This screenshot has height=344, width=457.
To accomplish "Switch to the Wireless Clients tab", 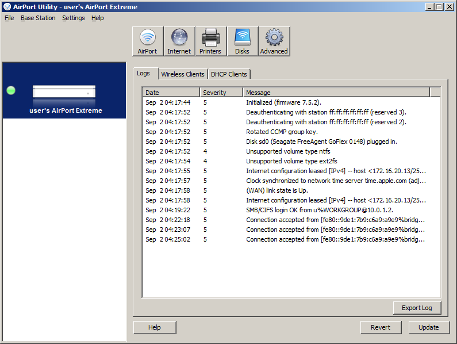I will [x=183, y=74].
